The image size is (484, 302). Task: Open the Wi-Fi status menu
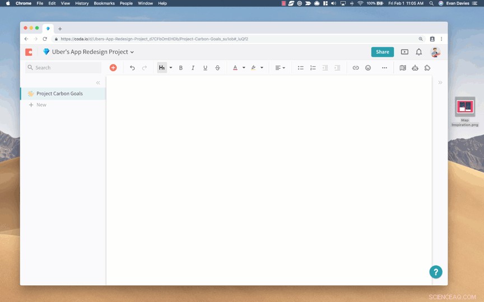pos(360,3)
